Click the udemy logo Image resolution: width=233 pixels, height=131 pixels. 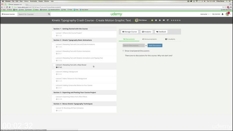pyautogui.click(x=116, y=14)
